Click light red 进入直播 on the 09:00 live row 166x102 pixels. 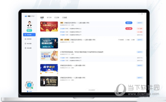140,29
